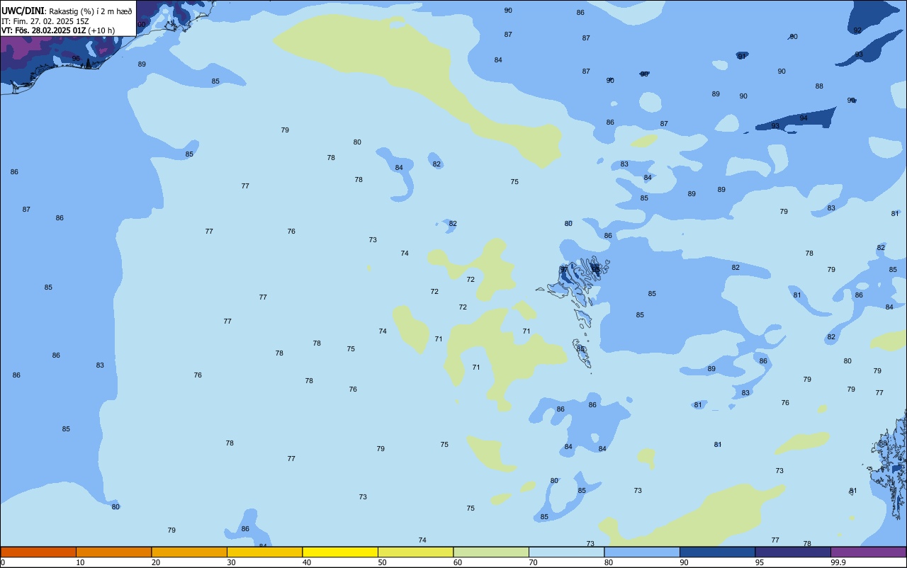This screenshot has height=568, width=907.
Task: Click the '0' tick label on the color scale
Action: [x=3, y=562]
